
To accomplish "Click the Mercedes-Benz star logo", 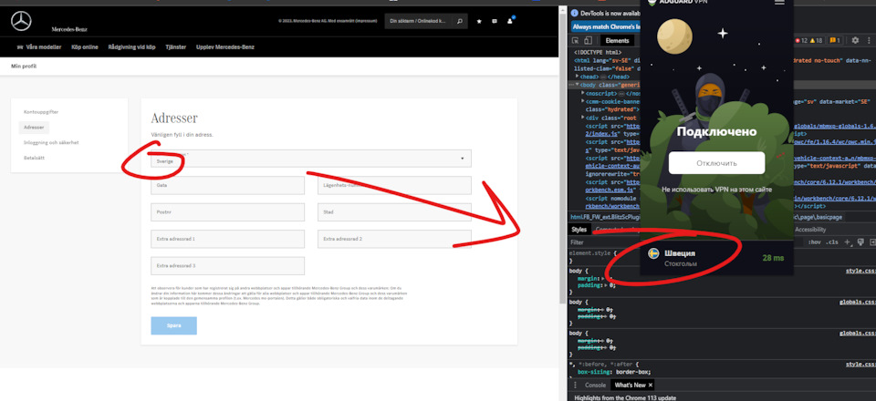I will [x=21, y=21].
